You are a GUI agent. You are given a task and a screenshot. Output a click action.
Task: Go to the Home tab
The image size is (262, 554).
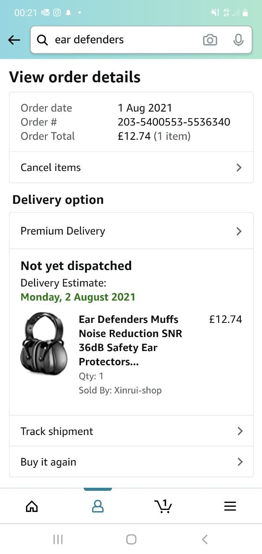click(32, 506)
